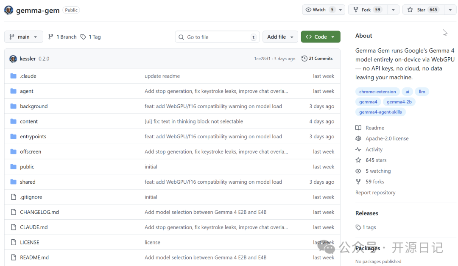Screen dimensions: 458x266
Task: Click the tag icon beside 1 tags
Action: 358,227
